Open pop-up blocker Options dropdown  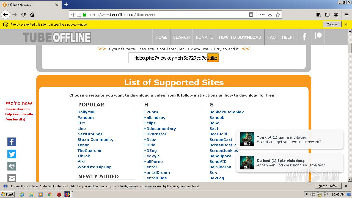[332, 24]
